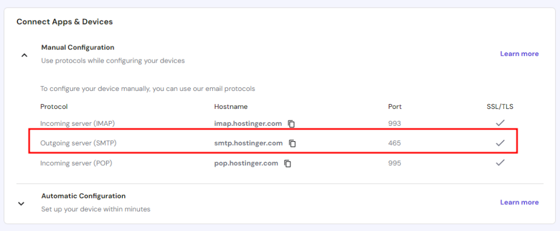Viewport: 560px width, 231px height.
Task: Copy the smtp.hostinger.com hostname
Action: point(293,143)
